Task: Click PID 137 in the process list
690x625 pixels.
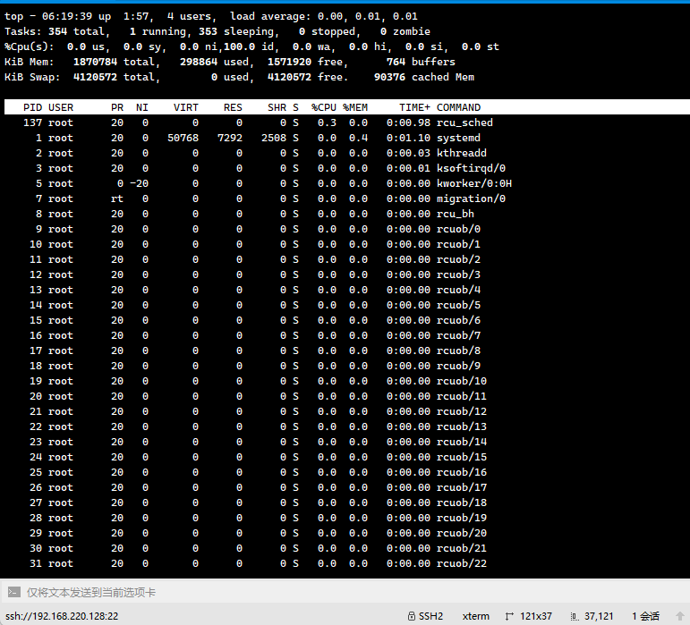Action: (x=32, y=122)
